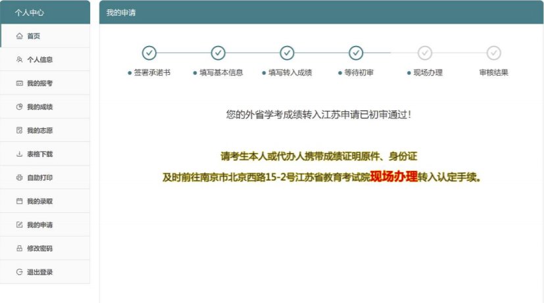Click the 我的申请 panel header title
Viewport: 544px width, 303px height.
(121, 12)
